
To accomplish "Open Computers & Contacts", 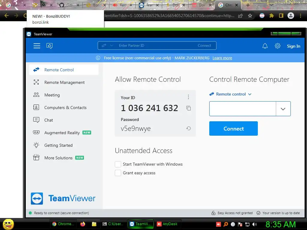I will click(64, 108).
